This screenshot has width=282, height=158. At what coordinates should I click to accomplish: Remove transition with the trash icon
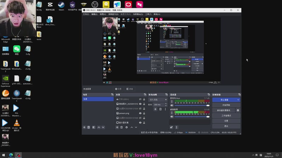coord(160,109)
